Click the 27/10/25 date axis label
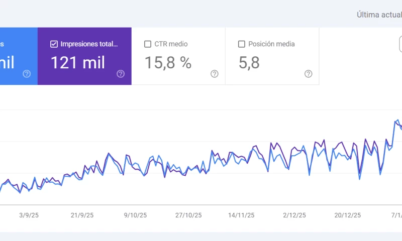Viewport: 402px width, 241px height. [188, 215]
